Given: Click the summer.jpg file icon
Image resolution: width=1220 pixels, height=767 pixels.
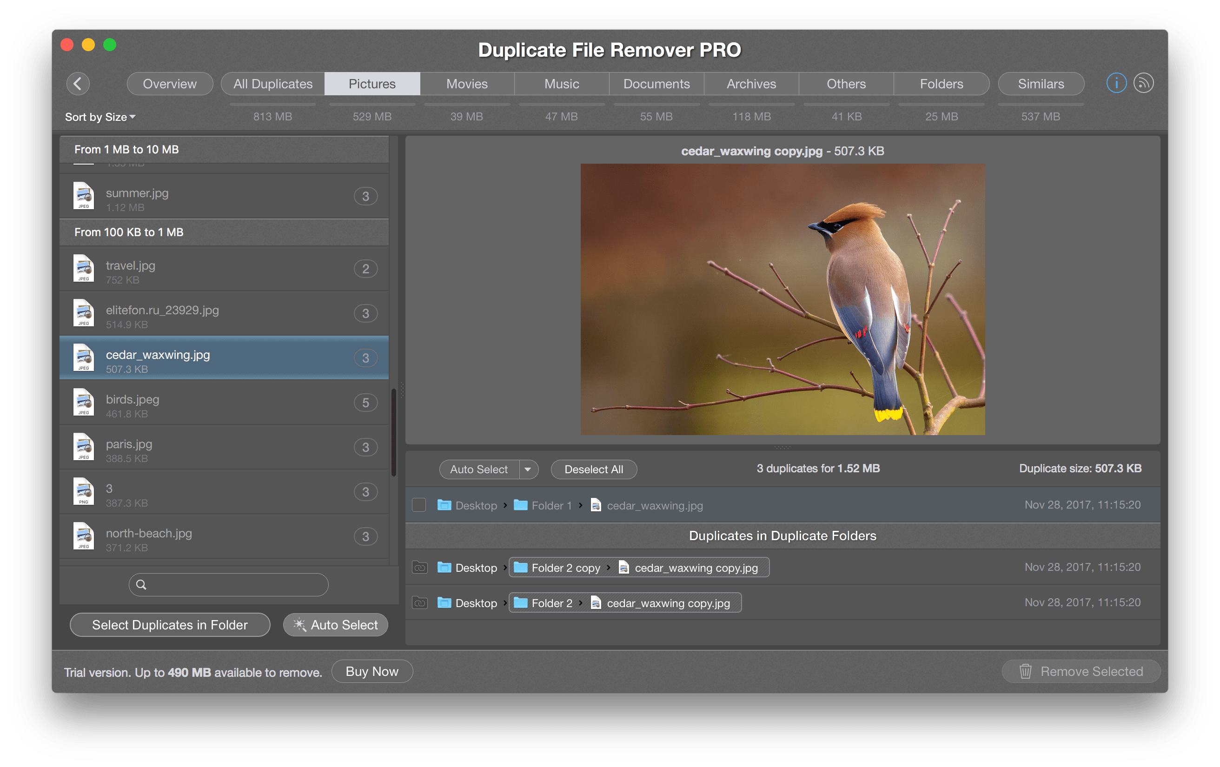Looking at the screenshot, I should pyautogui.click(x=84, y=196).
